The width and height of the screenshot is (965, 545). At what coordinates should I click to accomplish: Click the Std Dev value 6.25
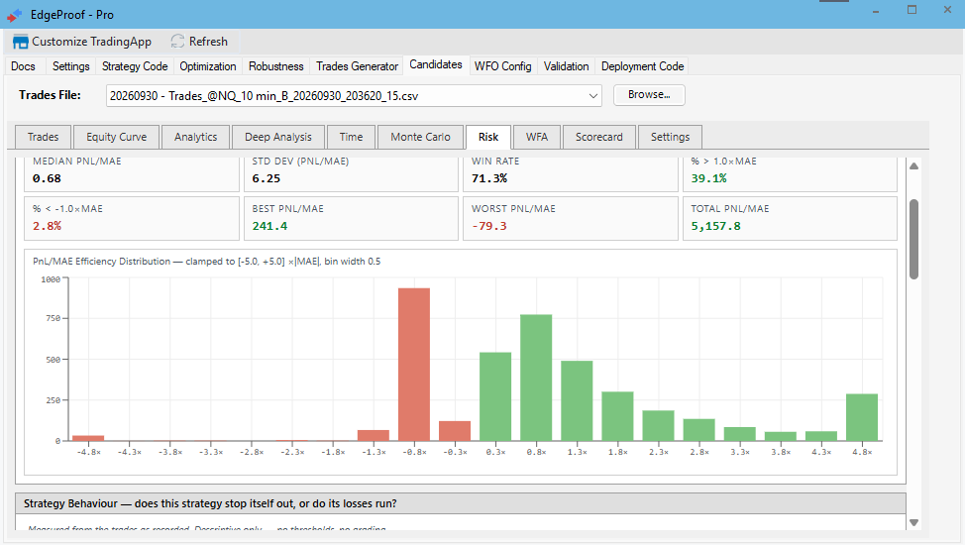click(266, 178)
